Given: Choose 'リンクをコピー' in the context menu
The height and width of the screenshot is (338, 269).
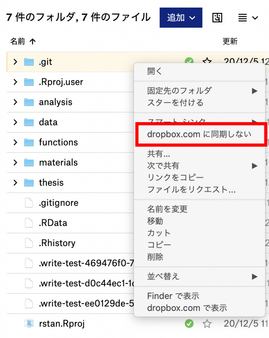Looking at the screenshot, I should pyautogui.click(x=175, y=178).
